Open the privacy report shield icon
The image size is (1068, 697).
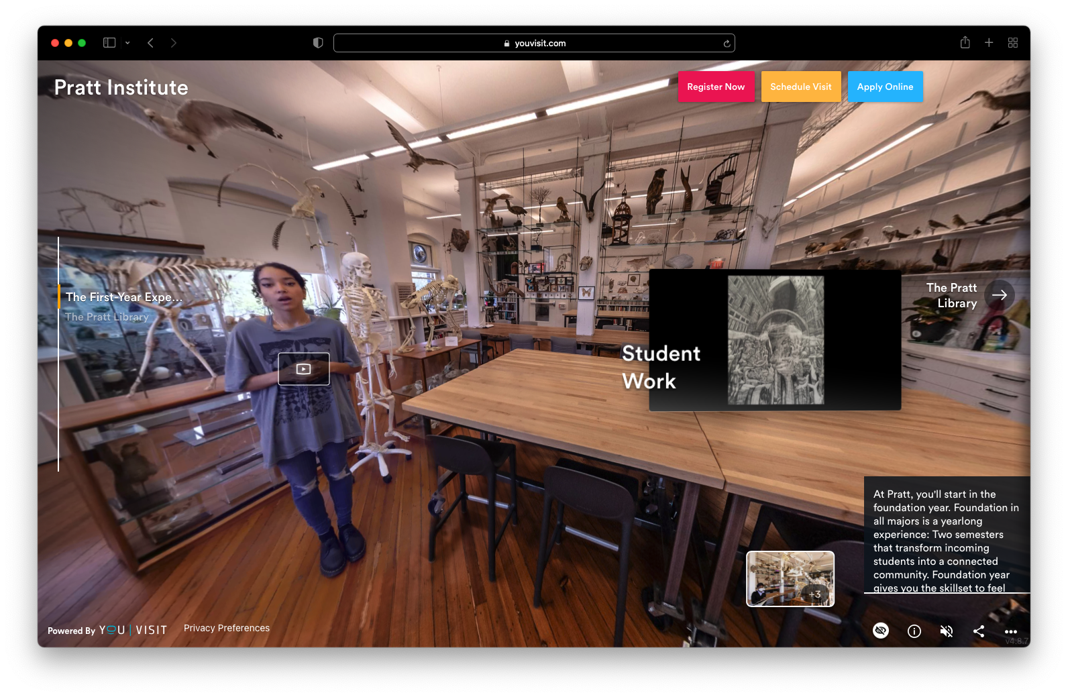click(318, 43)
